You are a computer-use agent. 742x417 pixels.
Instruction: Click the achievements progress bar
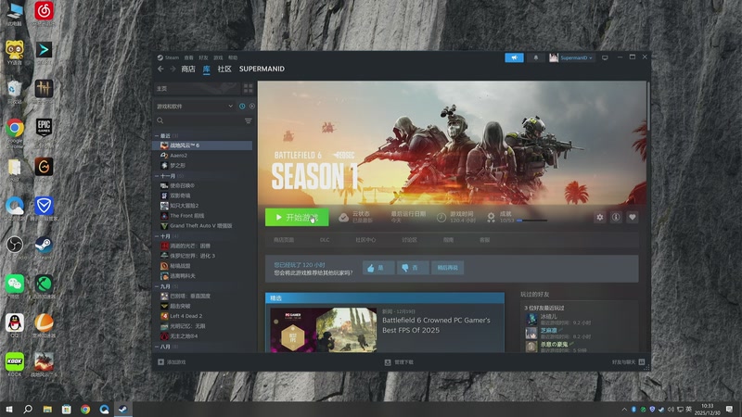coord(531,221)
